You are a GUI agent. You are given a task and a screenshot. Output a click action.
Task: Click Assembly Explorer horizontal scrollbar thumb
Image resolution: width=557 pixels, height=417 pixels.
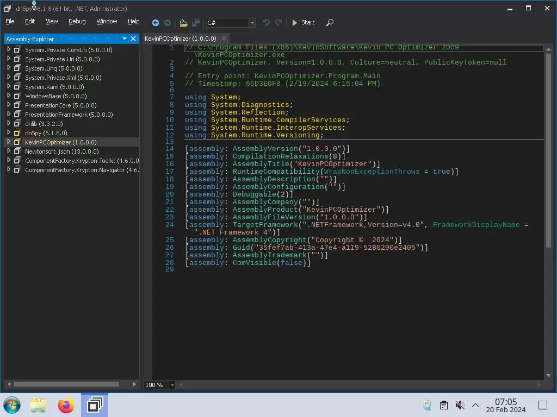66,384
